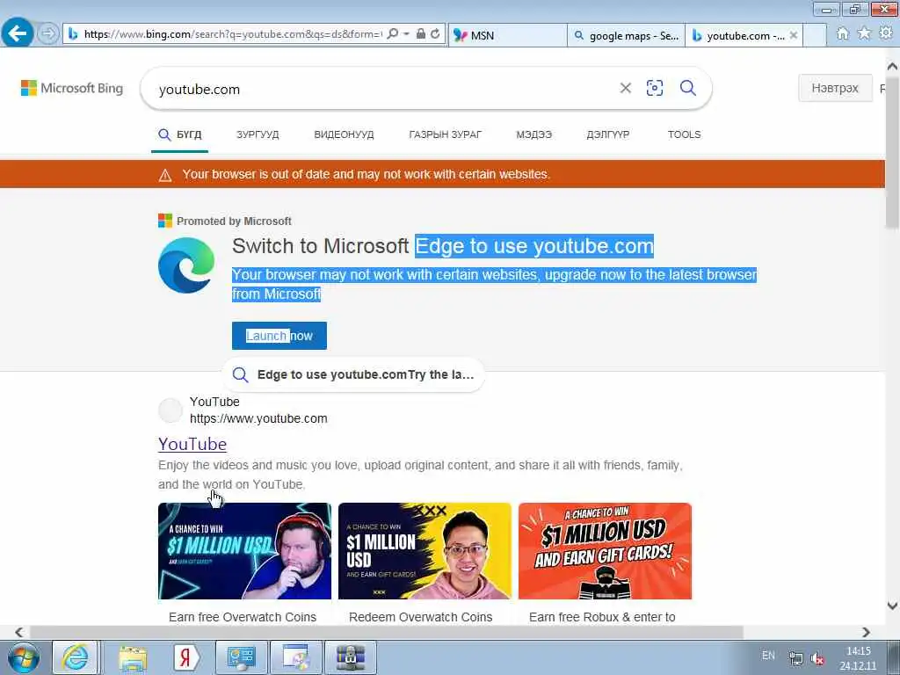Click the vertical scrollbar down arrow
900x675 pixels.
coord(892,606)
